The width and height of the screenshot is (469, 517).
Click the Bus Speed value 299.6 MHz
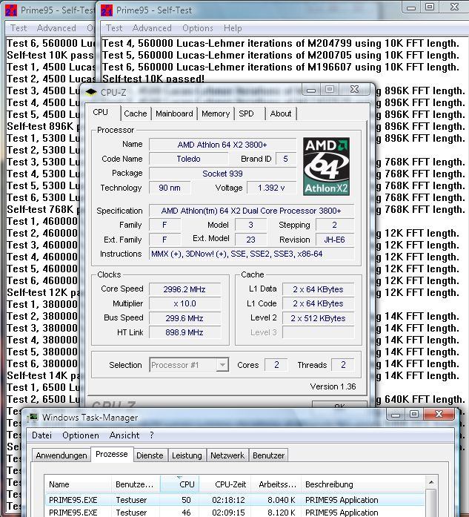184,318
